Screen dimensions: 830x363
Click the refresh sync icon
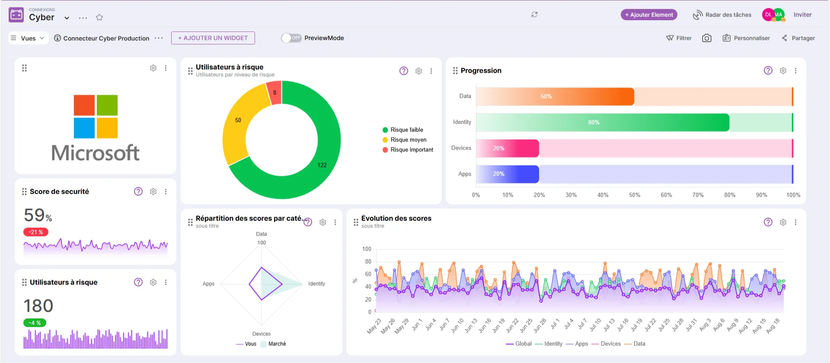pyautogui.click(x=534, y=15)
